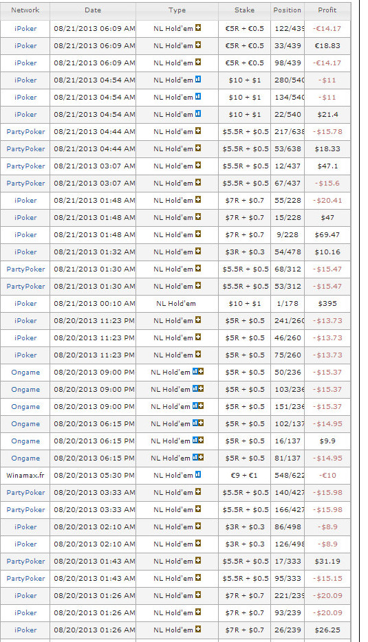Screen dimensions: 368x642
Task: Open the Ongame link in the $9.9 row
Action: click(x=25, y=441)
